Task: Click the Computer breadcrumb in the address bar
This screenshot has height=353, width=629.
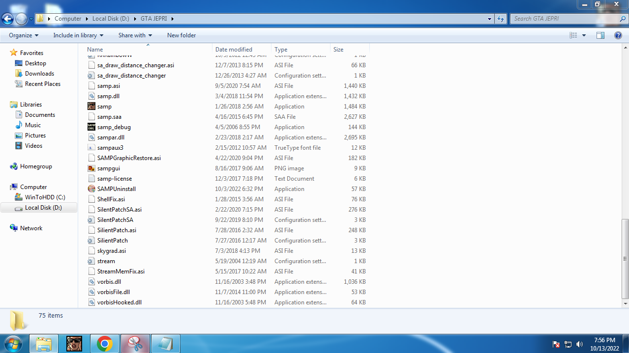Action: click(x=68, y=19)
